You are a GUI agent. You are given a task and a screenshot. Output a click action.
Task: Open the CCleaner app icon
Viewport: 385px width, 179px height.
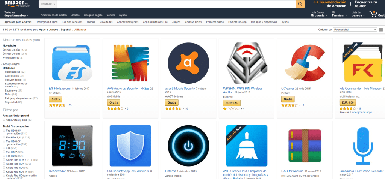pyautogui.click(x=304, y=62)
